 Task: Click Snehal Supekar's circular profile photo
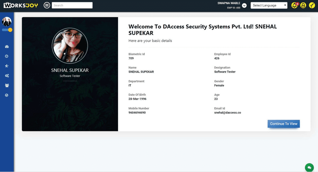pos(70,45)
